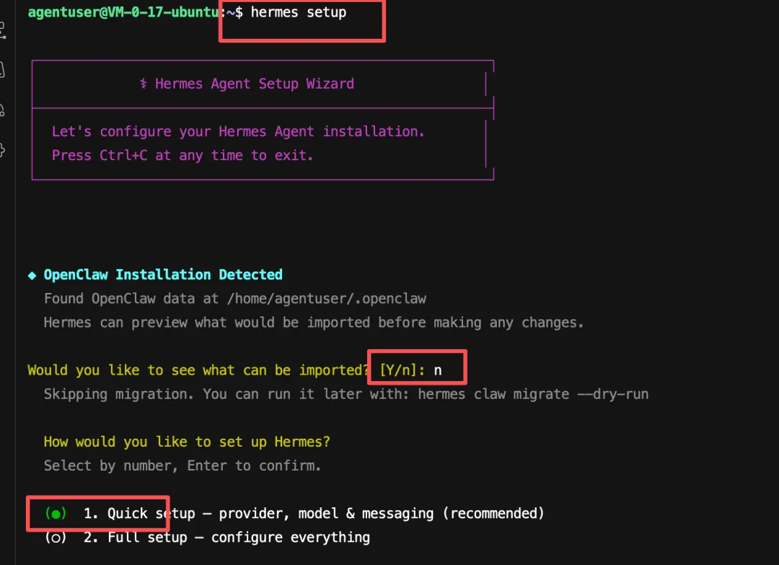This screenshot has width=779, height=565.
Task: Click 'Hermes can preview what would be imported' line
Action: click(314, 323)
